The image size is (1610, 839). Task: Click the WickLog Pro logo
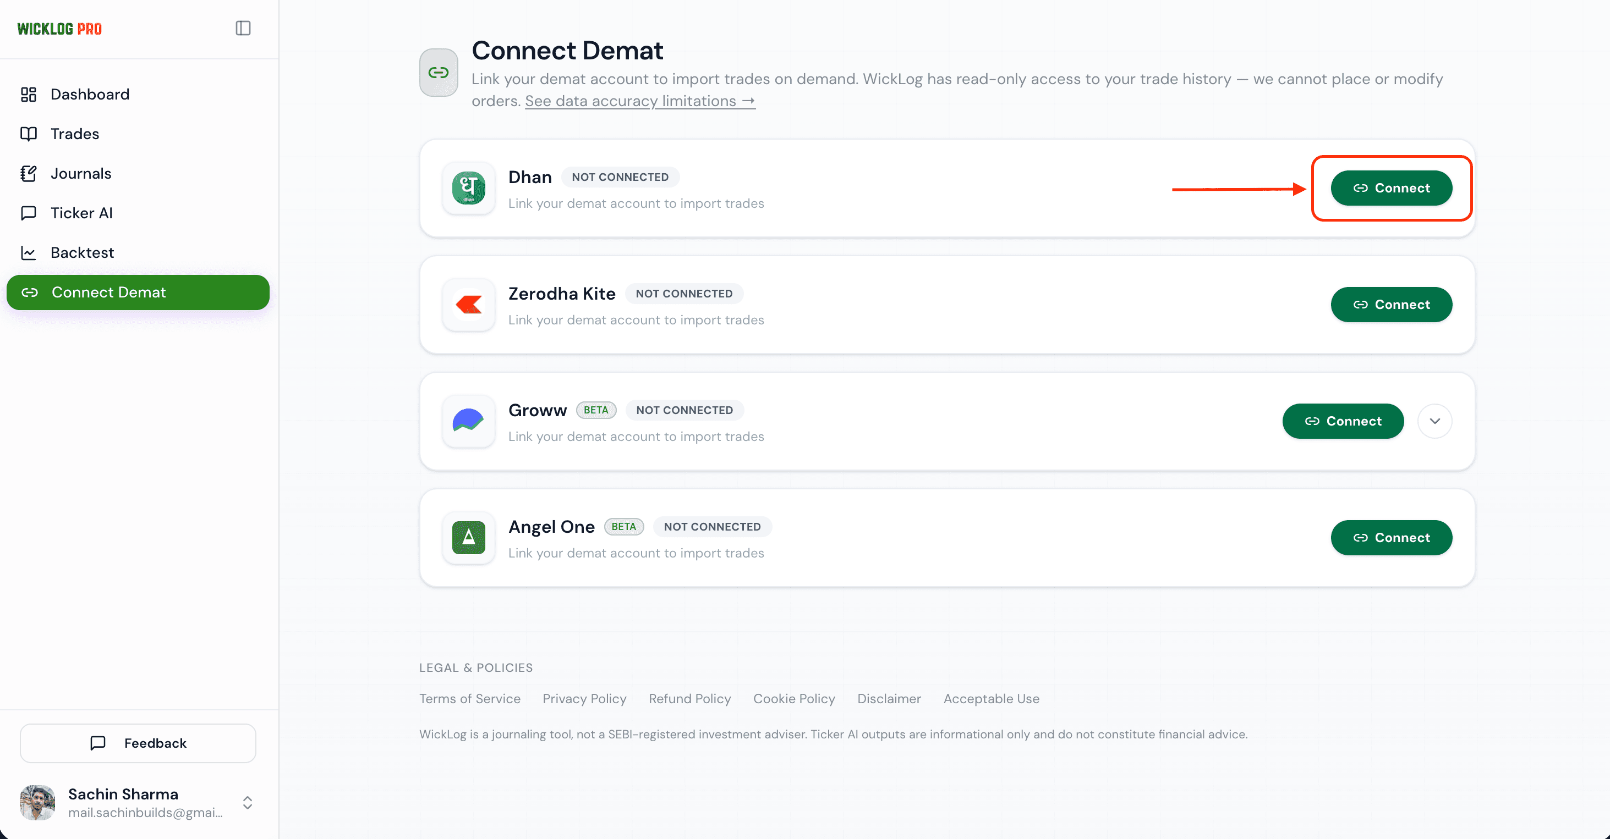(59, 29)
